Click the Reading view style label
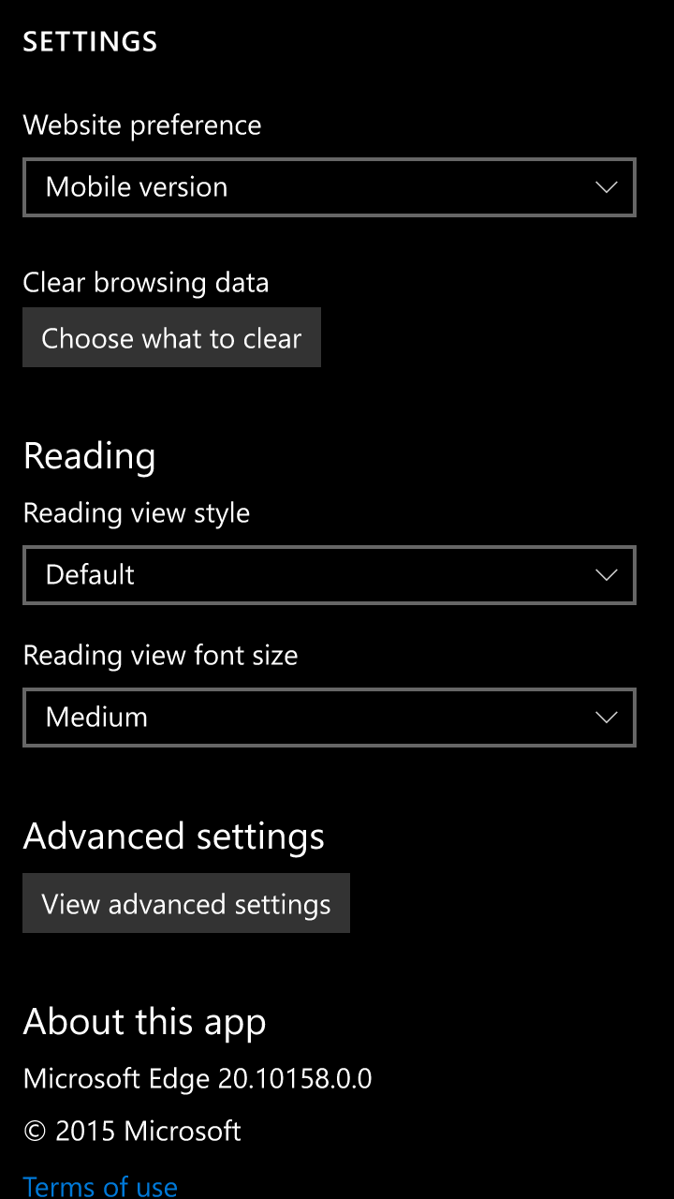 tap(137, 513)
